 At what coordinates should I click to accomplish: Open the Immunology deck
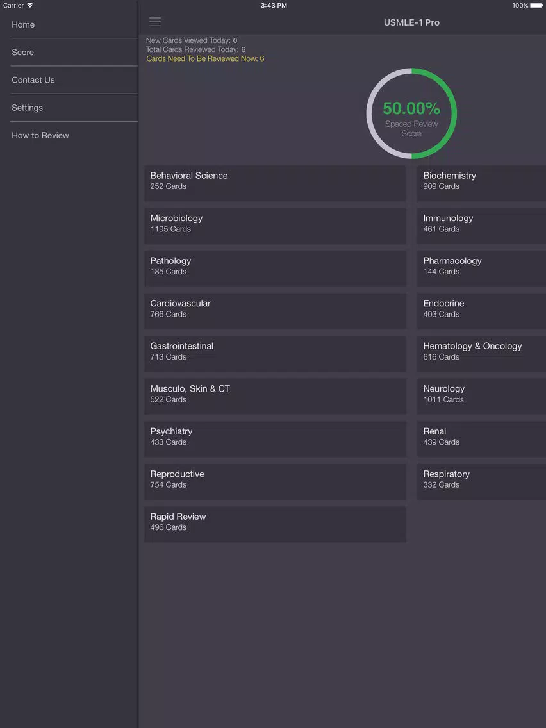(x=481, y=226)
